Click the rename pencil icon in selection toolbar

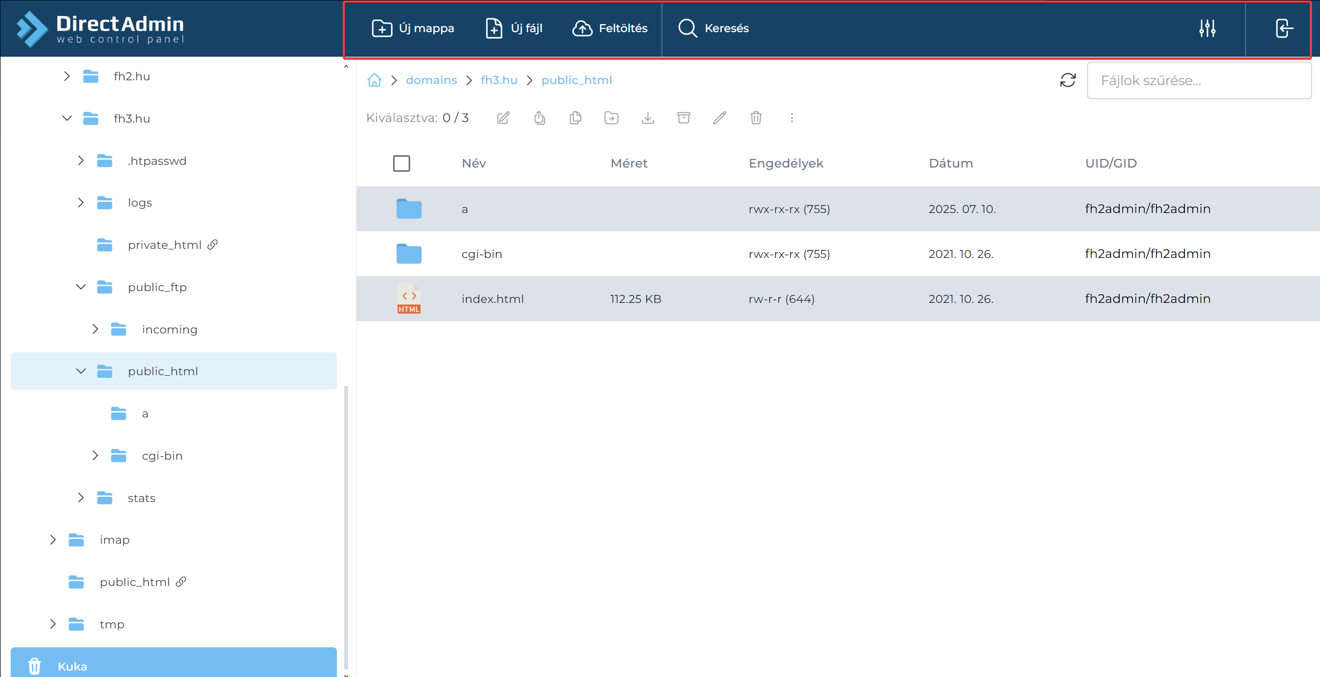click(720, 118)
